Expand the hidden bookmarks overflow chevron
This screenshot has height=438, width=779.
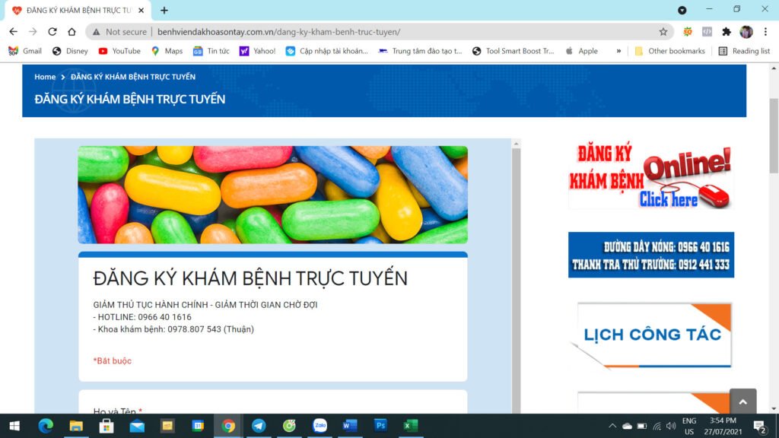(618, 51)
